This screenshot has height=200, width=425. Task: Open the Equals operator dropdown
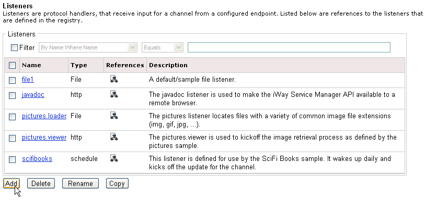tap(163, 47)
